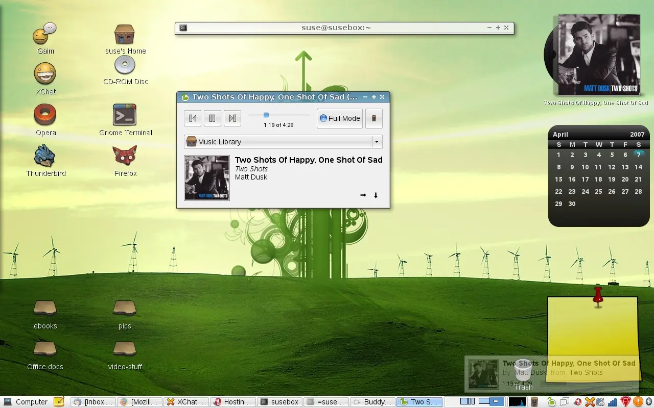Open the music player window menu icon
This screenshot has height=408, width=654.
(185, 97)
